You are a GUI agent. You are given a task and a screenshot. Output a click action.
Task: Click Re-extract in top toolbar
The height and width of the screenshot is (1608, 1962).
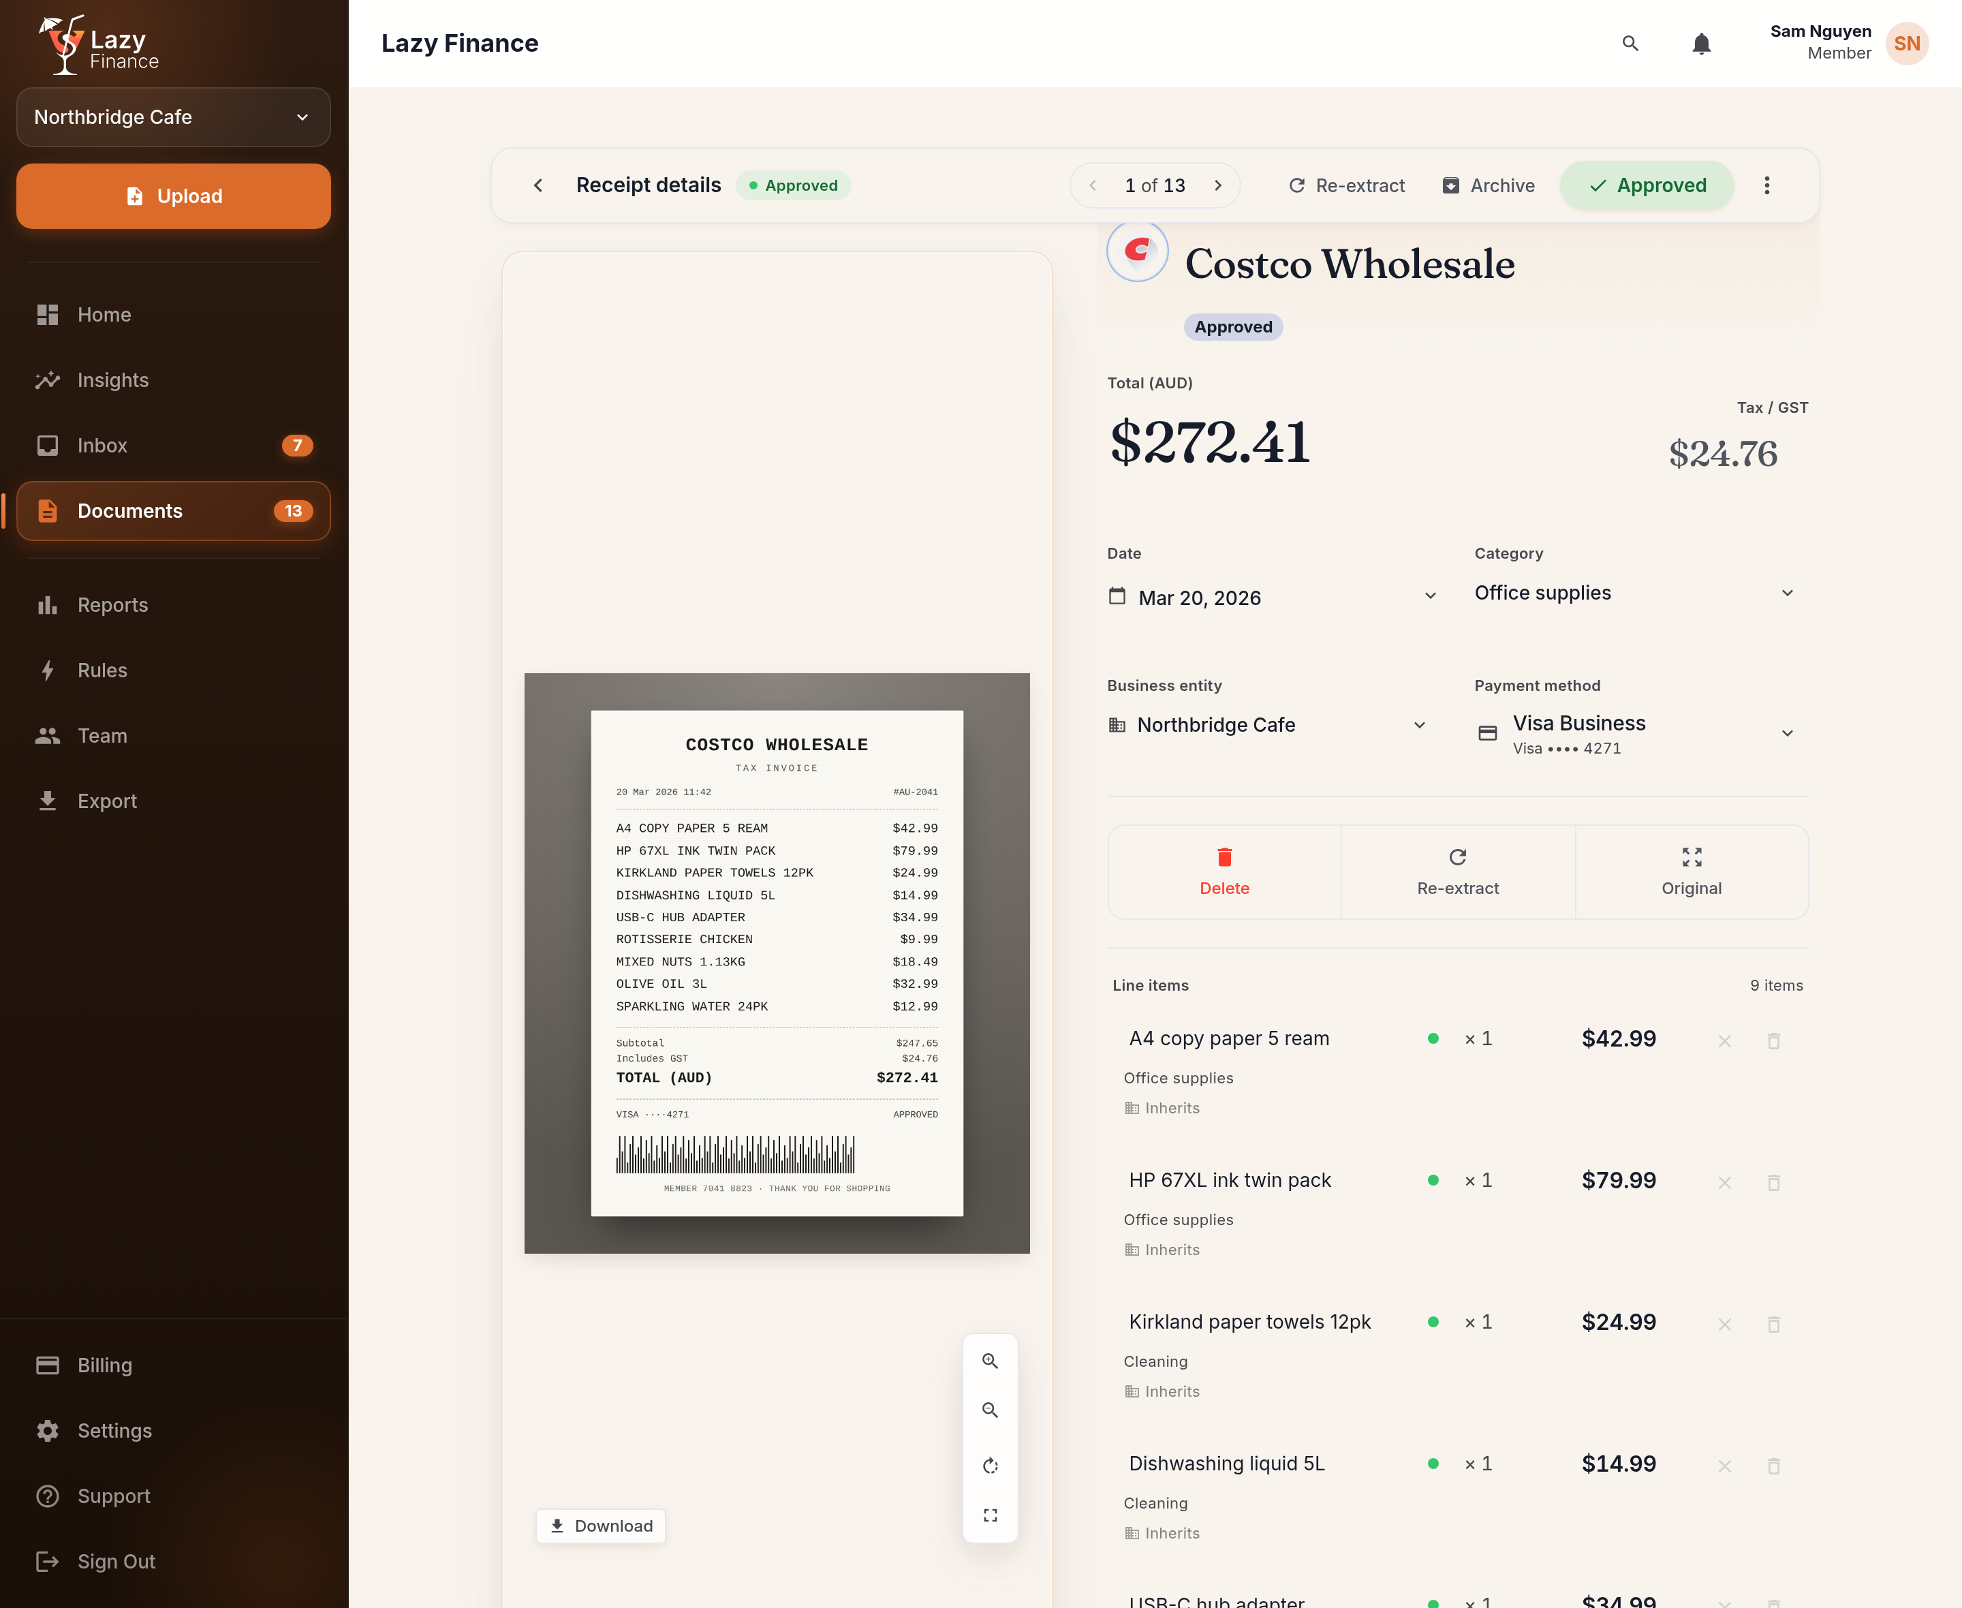tap(1346, 185)
